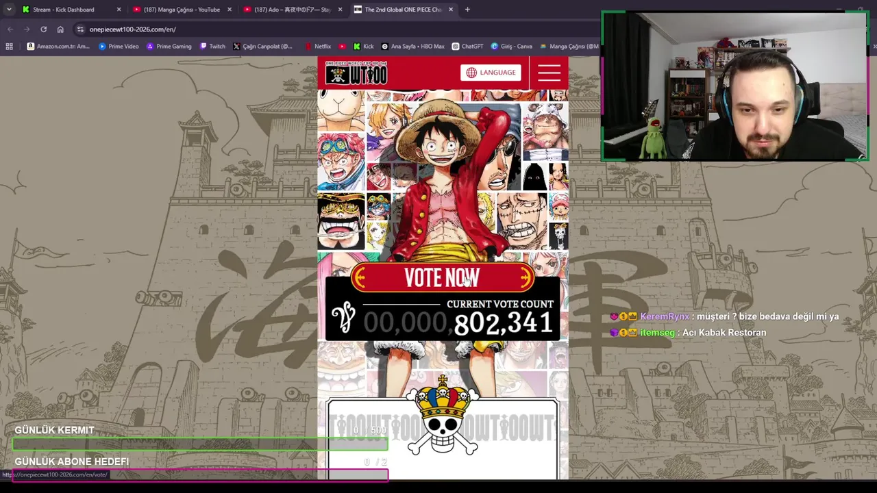Open Prime Gaming bookmark
Image resolution: width=877 pixels, height=493 pixels.
click(x=169, y=47)
